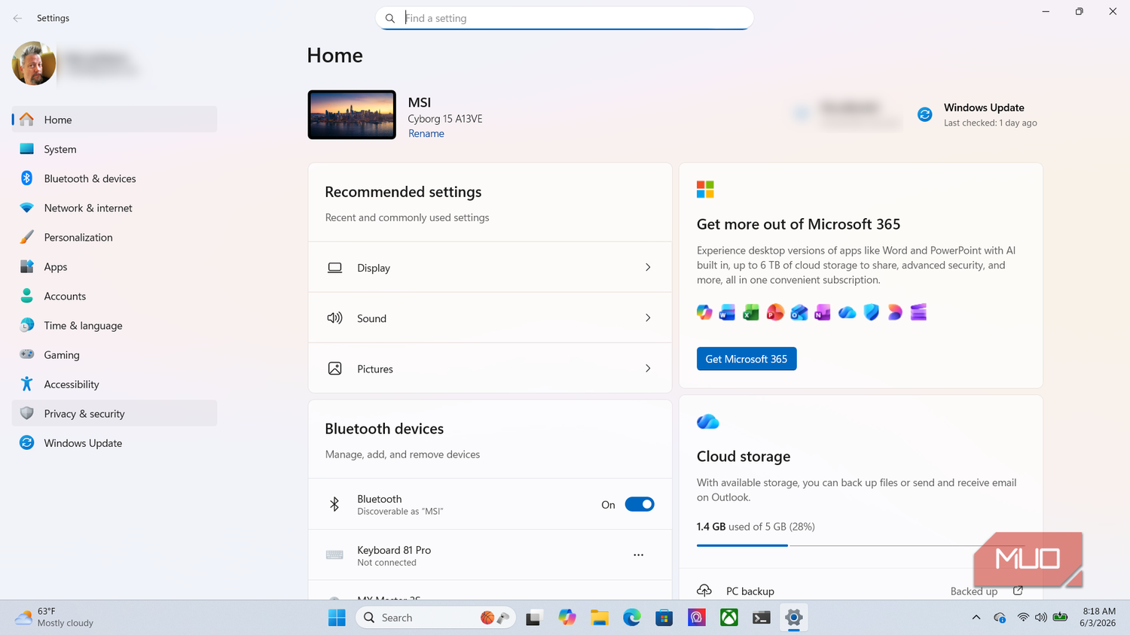Click the OneNote icon in the Microsoft 365 card
1130x635 pixels.
tap(823, 312)
